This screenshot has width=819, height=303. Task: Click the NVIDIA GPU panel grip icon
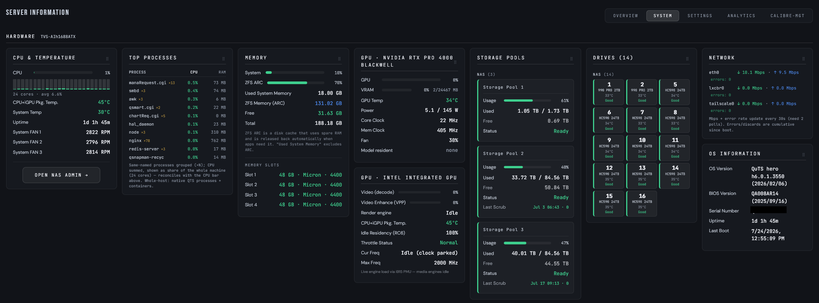pyautogui.click(x=455, y=62)
